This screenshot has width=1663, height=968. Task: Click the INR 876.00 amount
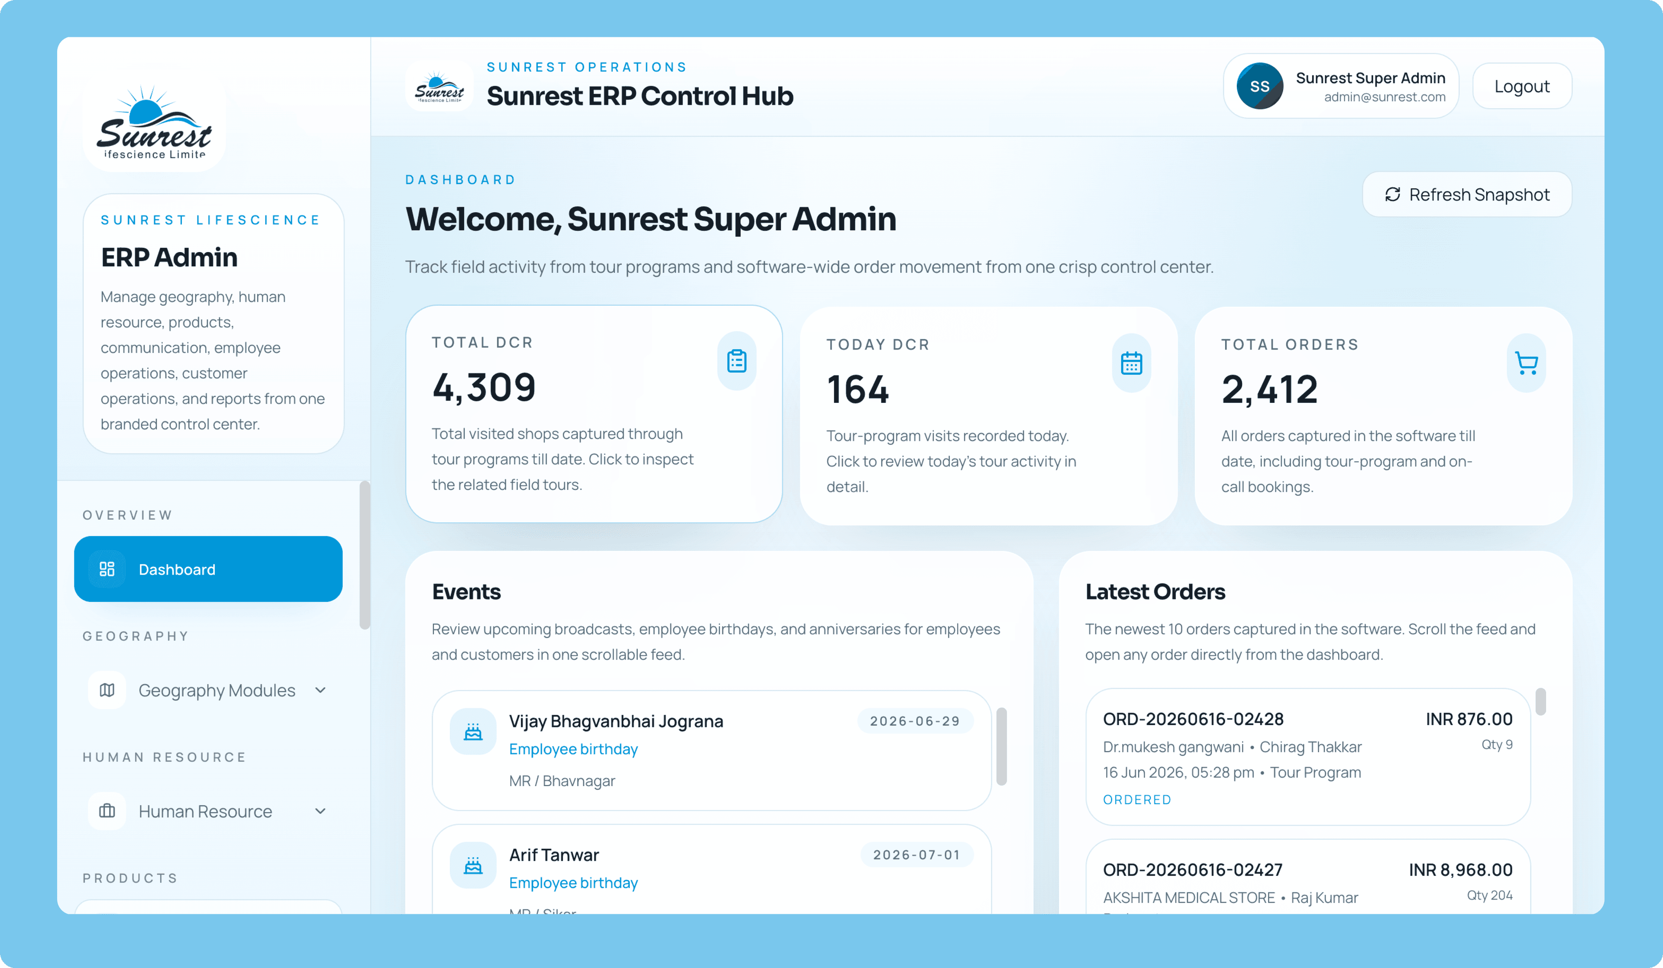click(1469, 719)
